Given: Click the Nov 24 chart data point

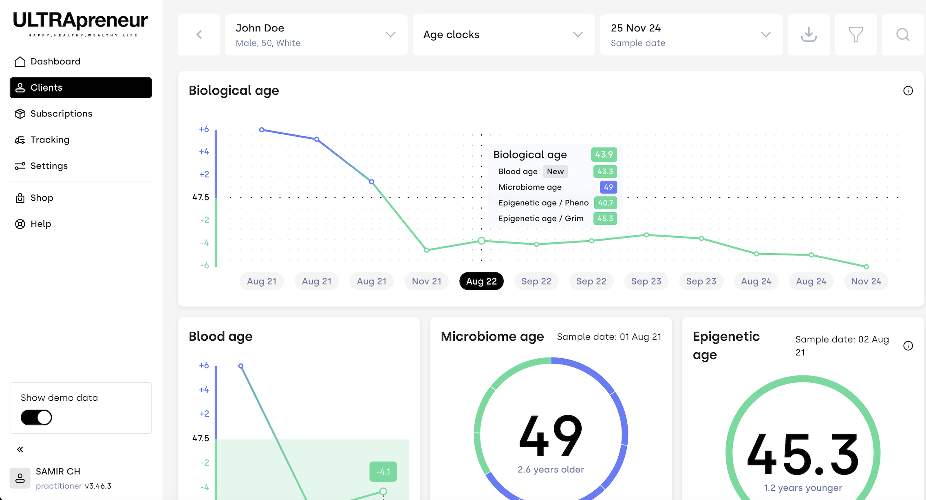Looking at the screenshot, I should (866, 267).
